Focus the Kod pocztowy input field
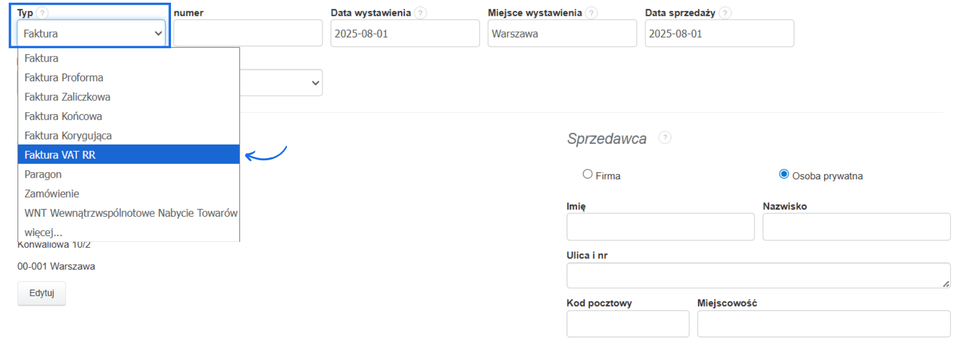The height and width of the screenshot is (346, 958). pos(628,324)
